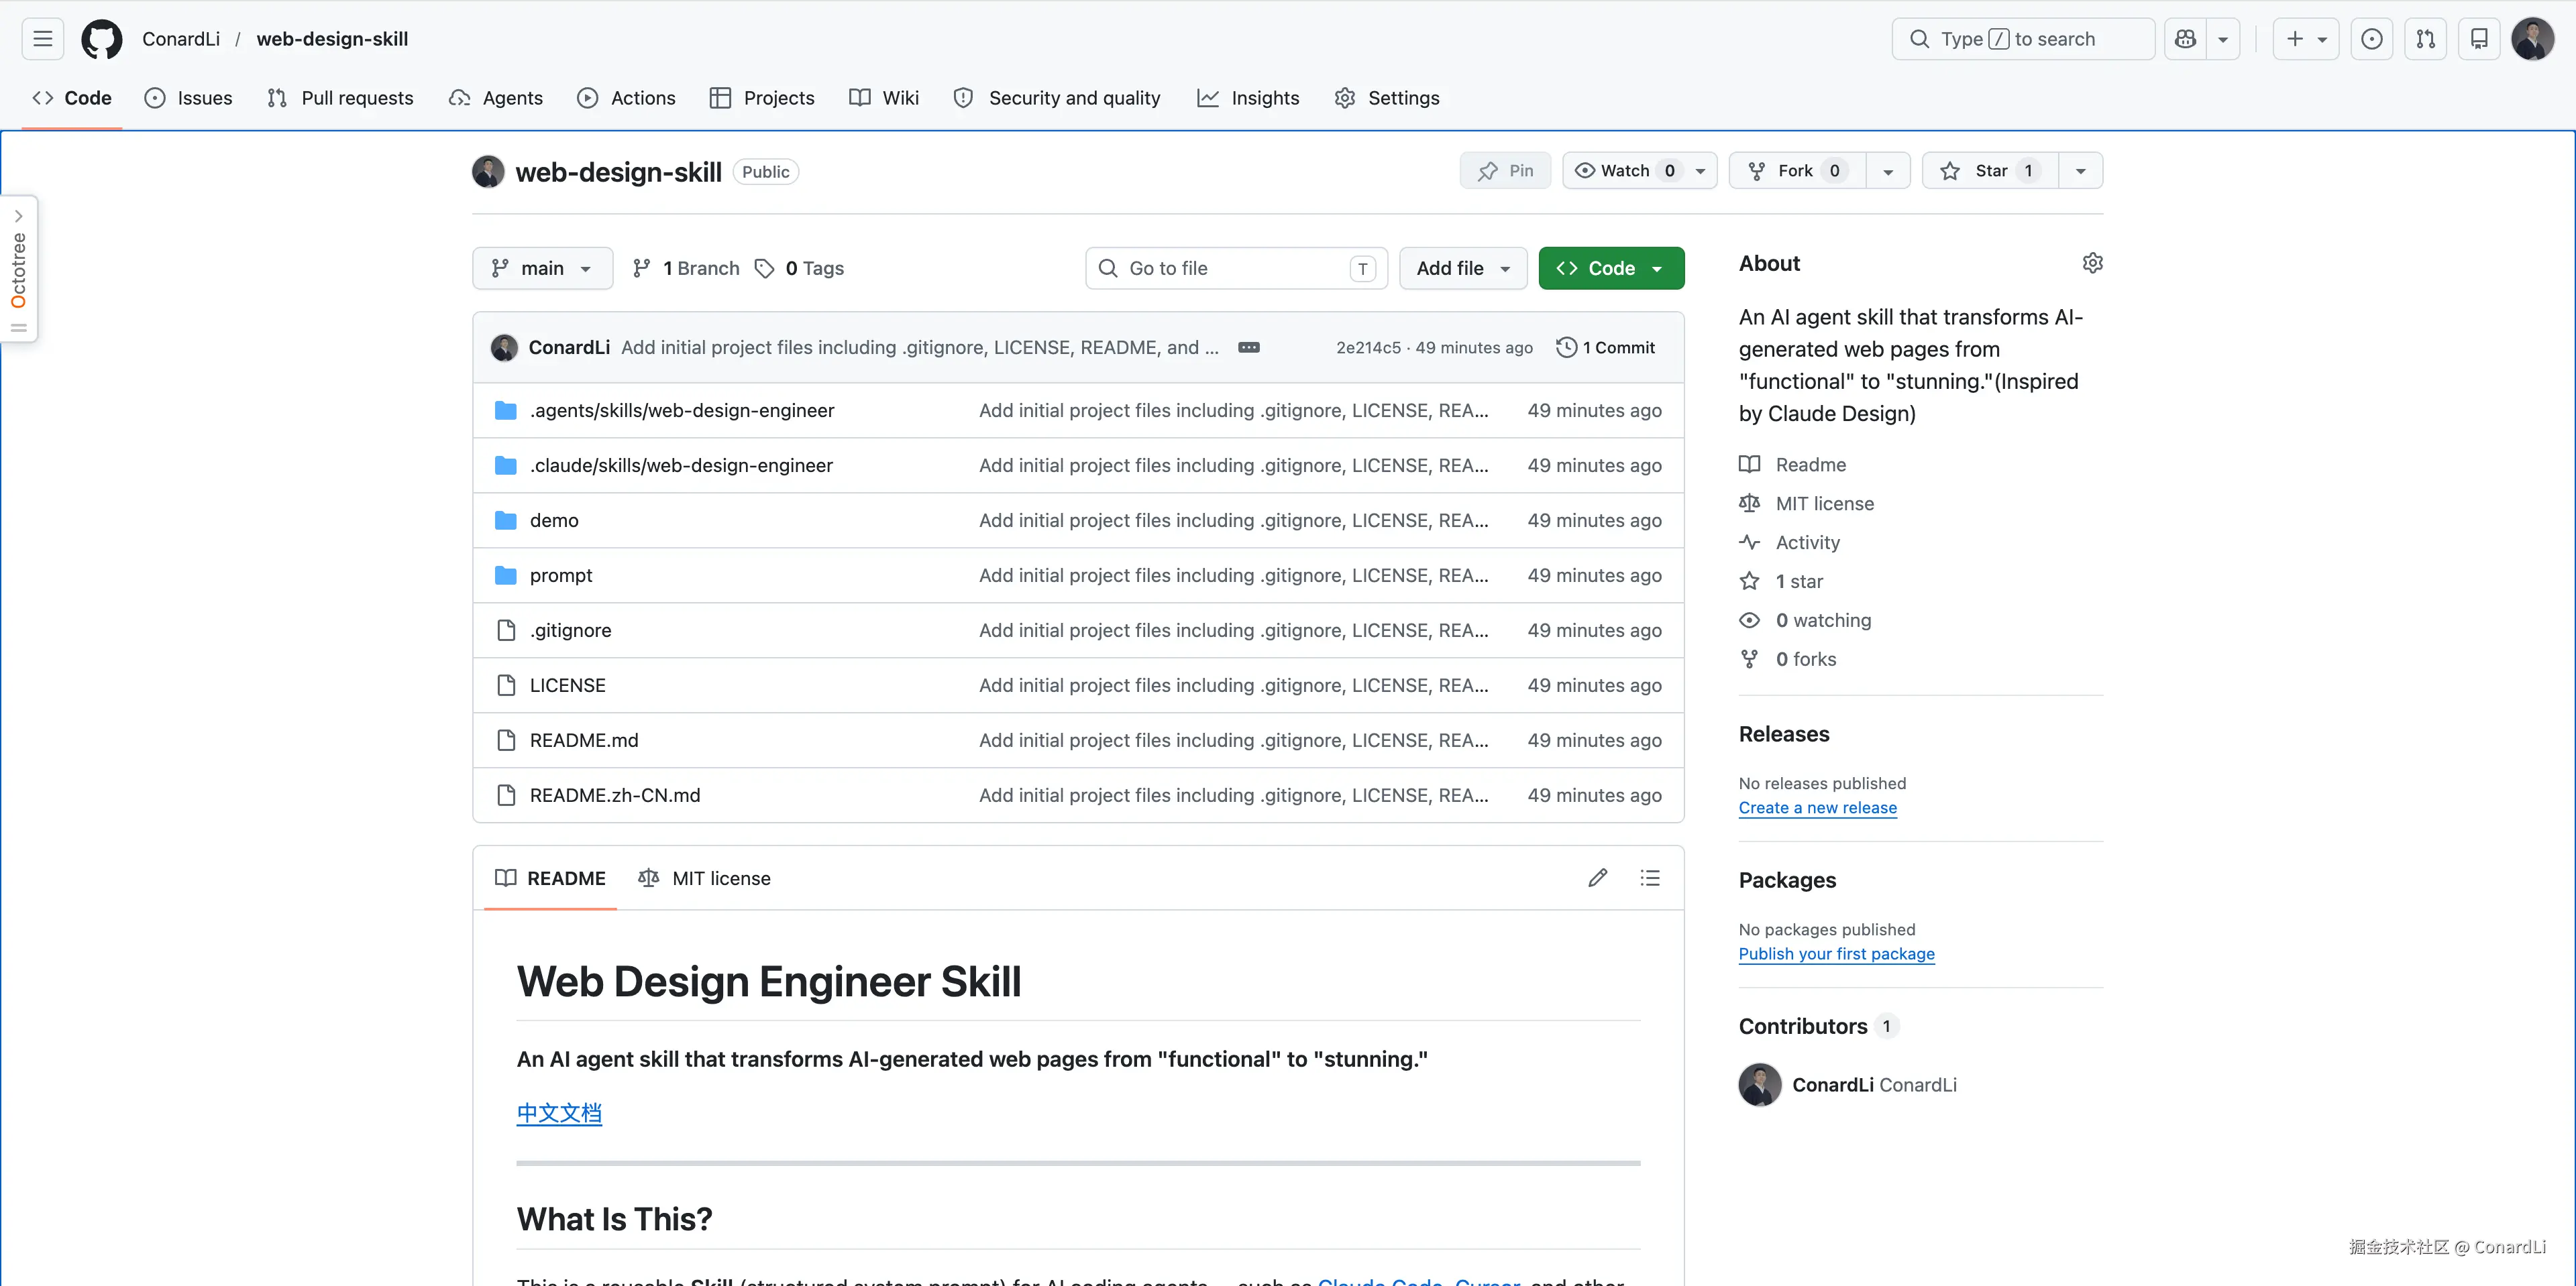Open the GitHub home logo
This screenshot has width=2576, height=1286.
coord(101,39)
